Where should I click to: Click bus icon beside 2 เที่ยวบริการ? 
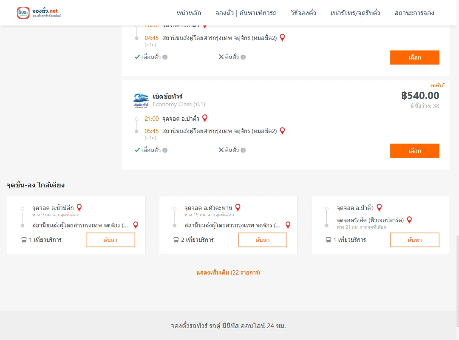(x=176, y=240)
